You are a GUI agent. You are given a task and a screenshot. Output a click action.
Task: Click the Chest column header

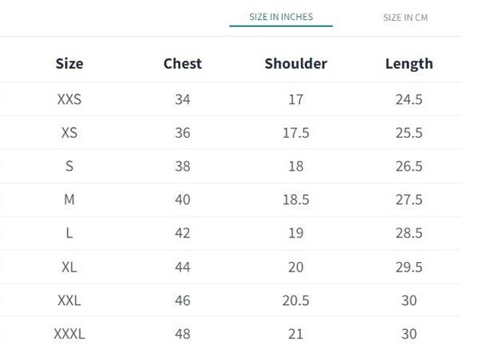click(183, 64)
